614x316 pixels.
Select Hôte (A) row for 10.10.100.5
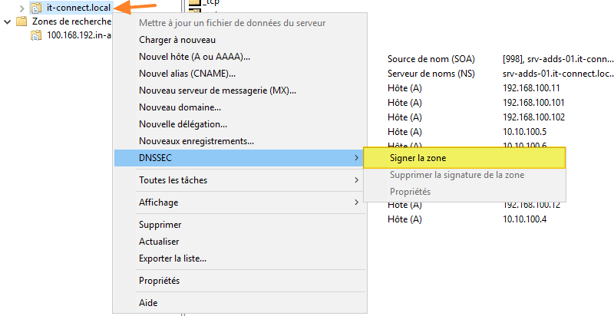pyautogui.click(x=404, y=132)
